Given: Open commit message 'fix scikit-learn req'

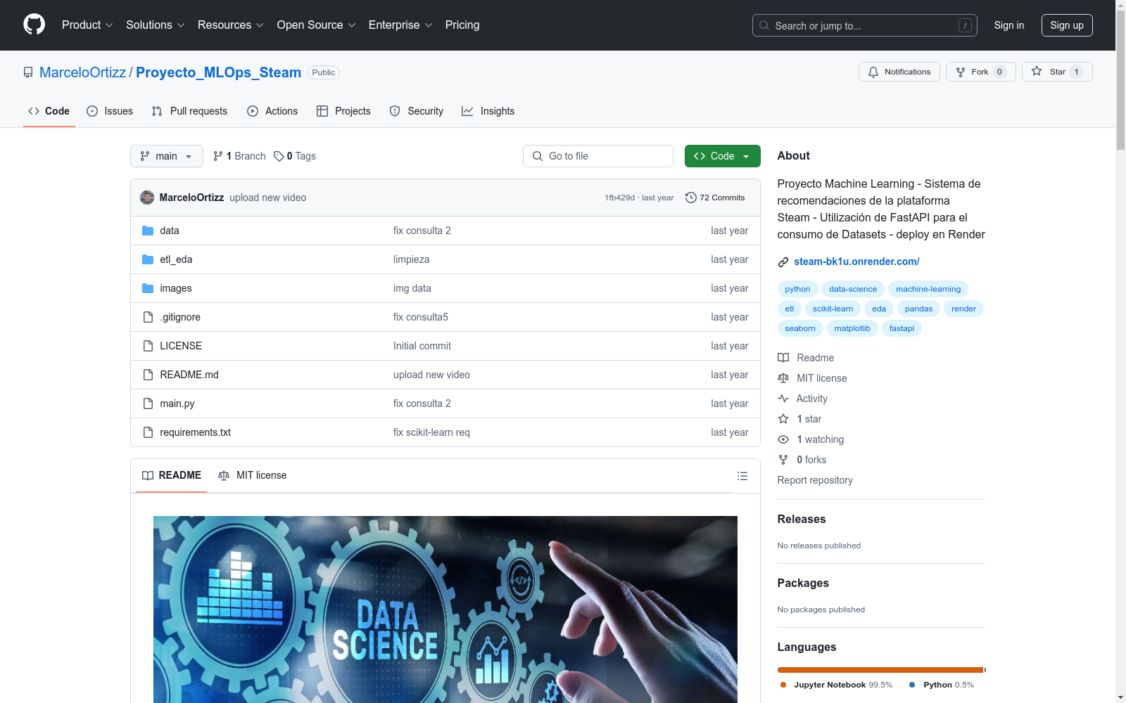Looking at the screenshot, I should (x=431, y=432).
